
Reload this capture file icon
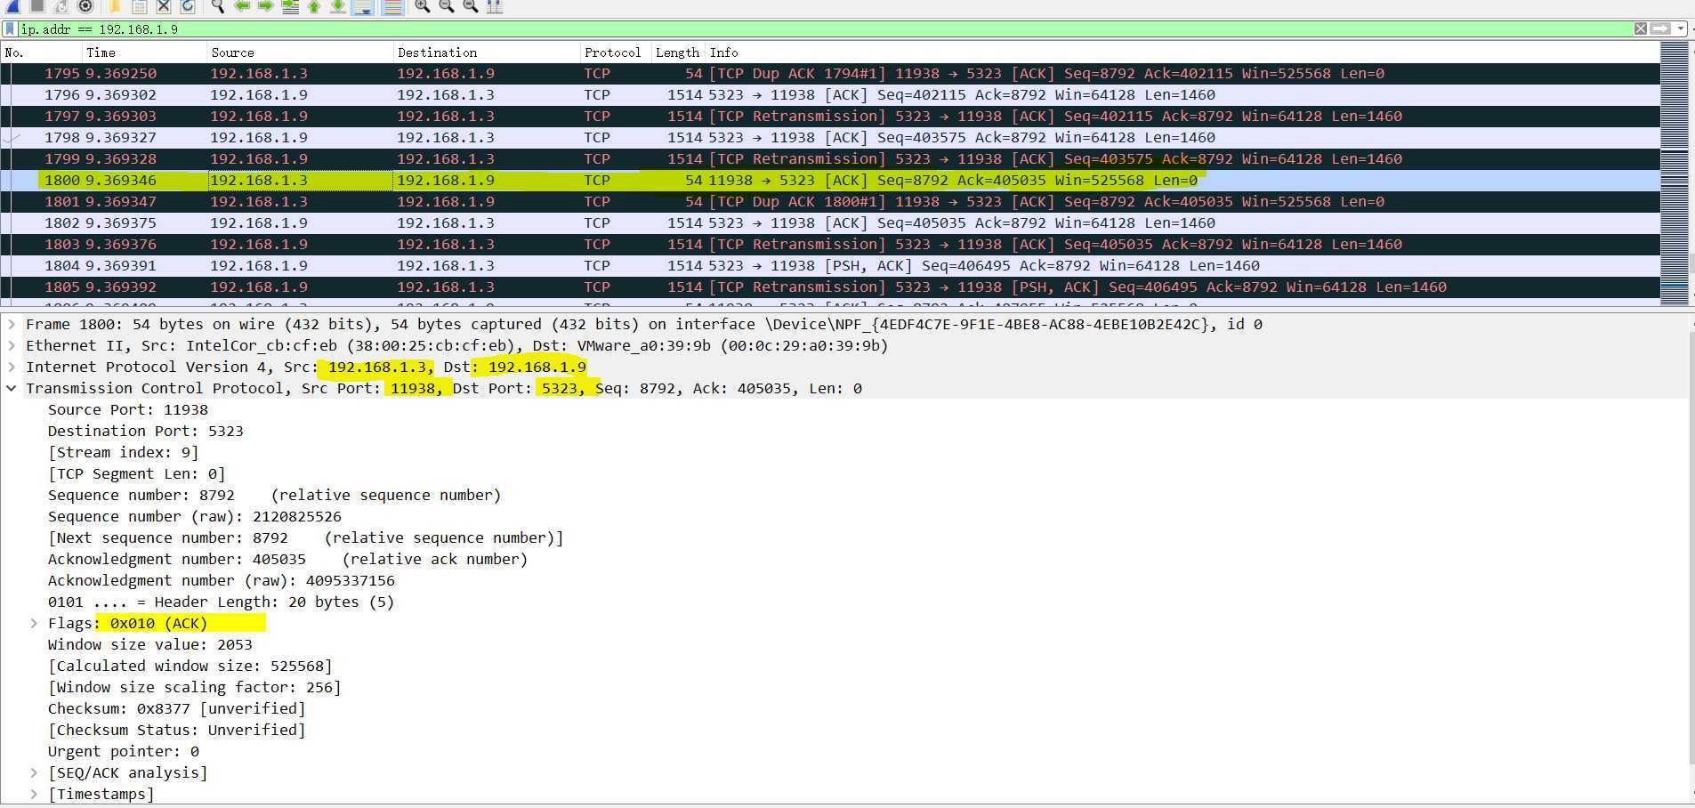(188, 6)
